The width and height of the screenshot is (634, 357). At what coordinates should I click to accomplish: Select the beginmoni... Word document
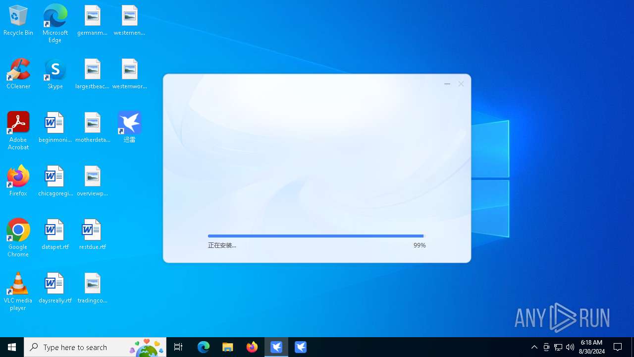pos(55,128)
